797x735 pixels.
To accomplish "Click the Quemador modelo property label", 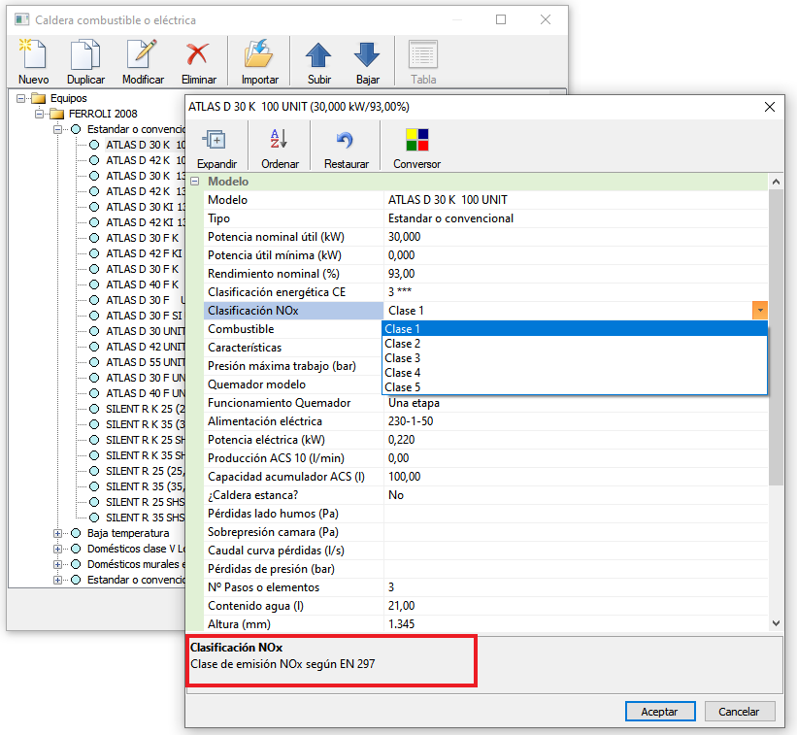I will point(256,384).
